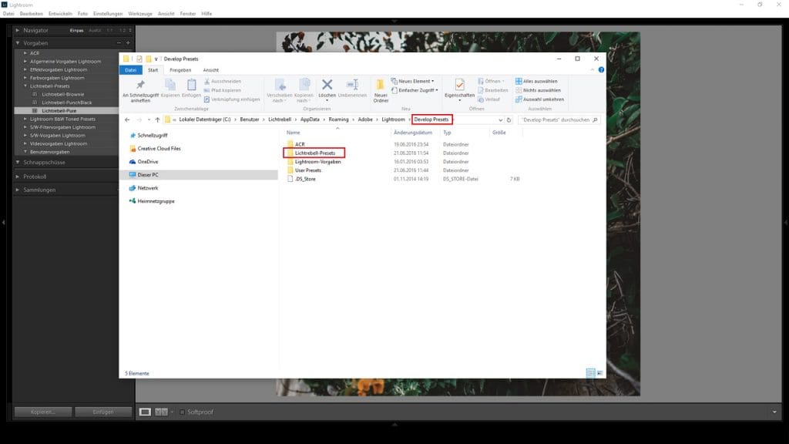Click Nichts auswählen
The height and width of the screenshot is (444, 789).
[x=538, y=90]
